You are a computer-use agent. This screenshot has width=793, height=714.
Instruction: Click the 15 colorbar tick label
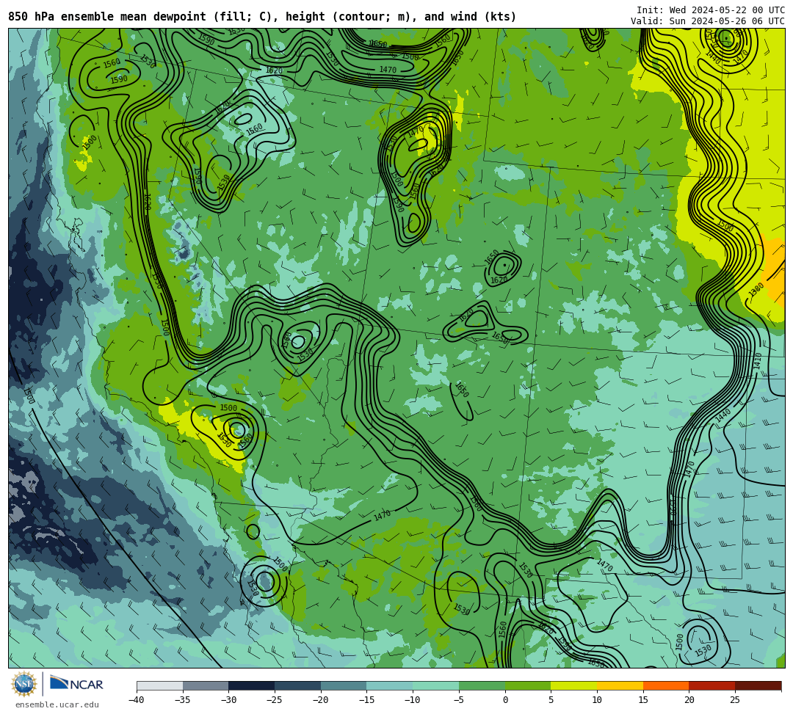642,700
